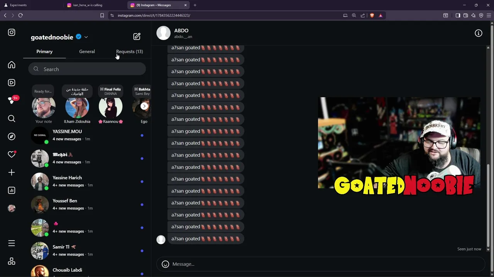Open tab search icon in toolbar
The image size is (494, 277).
[x=446, y=15]
